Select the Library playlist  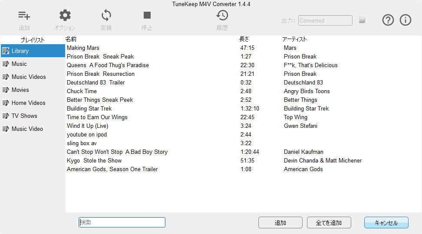[33, 51]
